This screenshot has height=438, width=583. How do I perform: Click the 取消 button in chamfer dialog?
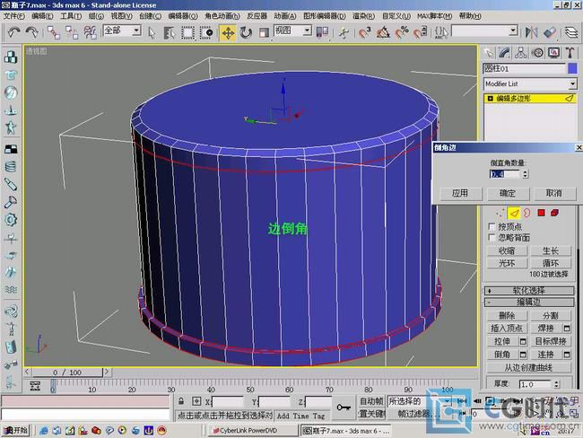coord(553,193)
